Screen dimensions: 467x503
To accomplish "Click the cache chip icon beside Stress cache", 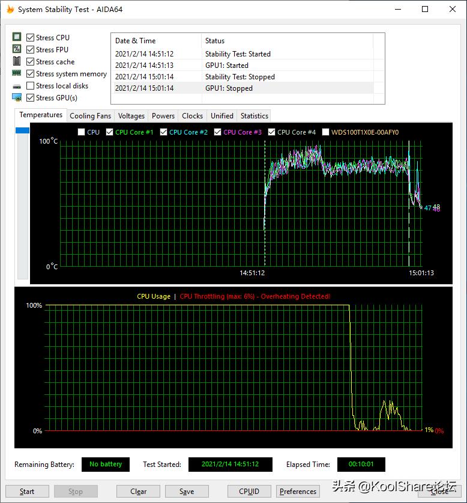I will tap(17, 62).
